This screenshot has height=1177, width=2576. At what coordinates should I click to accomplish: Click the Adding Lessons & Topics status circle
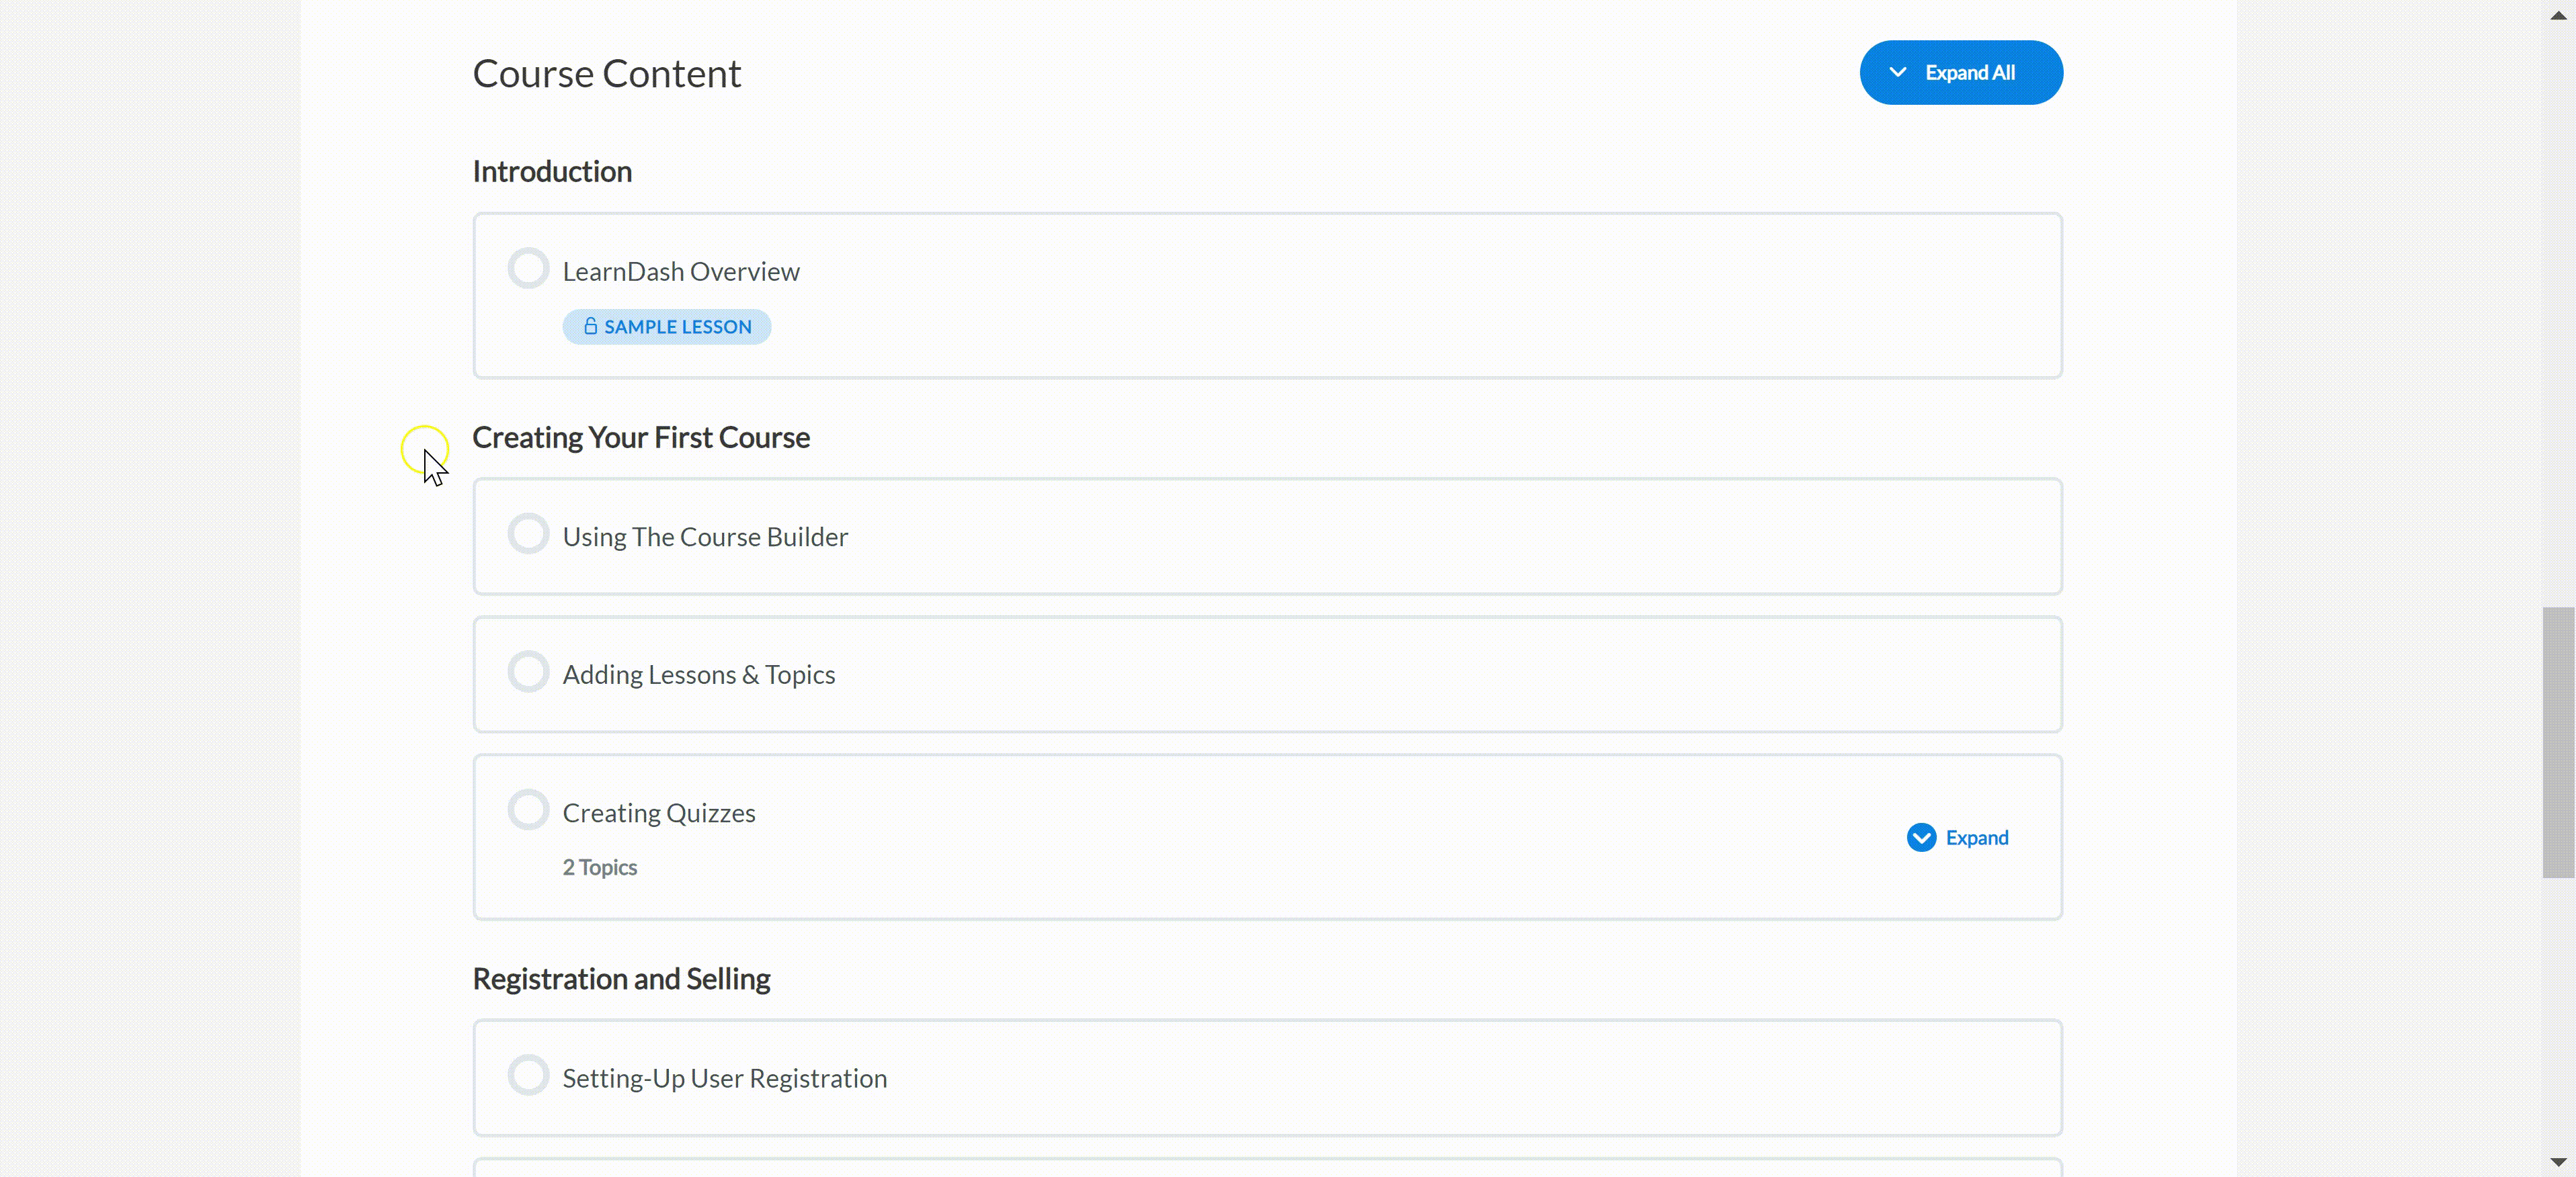528,671
